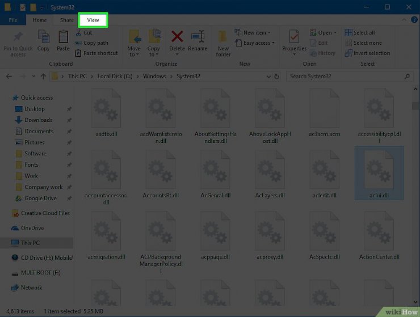Select the ActionCenter.dll file
Viewport: 420px width, 317px height.
(x=379, y=235)
